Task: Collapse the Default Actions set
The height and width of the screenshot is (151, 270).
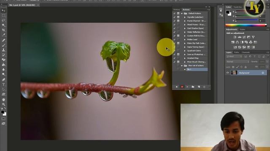Action: pyautogui.click(x=182, y=13)
